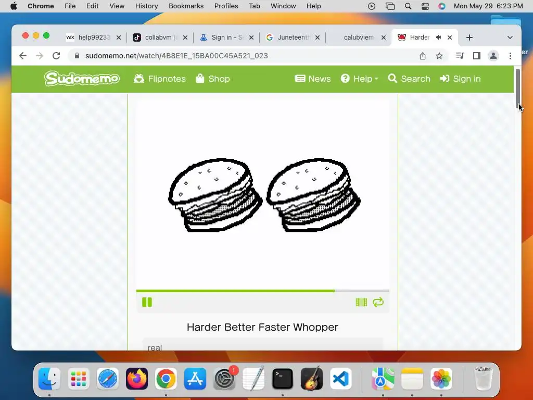Pause the Flipnote playback
The image size is (533, 400).
pyautogui.click(x=147, y=302)
